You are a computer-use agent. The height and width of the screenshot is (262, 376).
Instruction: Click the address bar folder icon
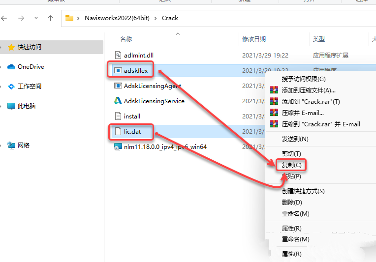click(x=69, y=18)
